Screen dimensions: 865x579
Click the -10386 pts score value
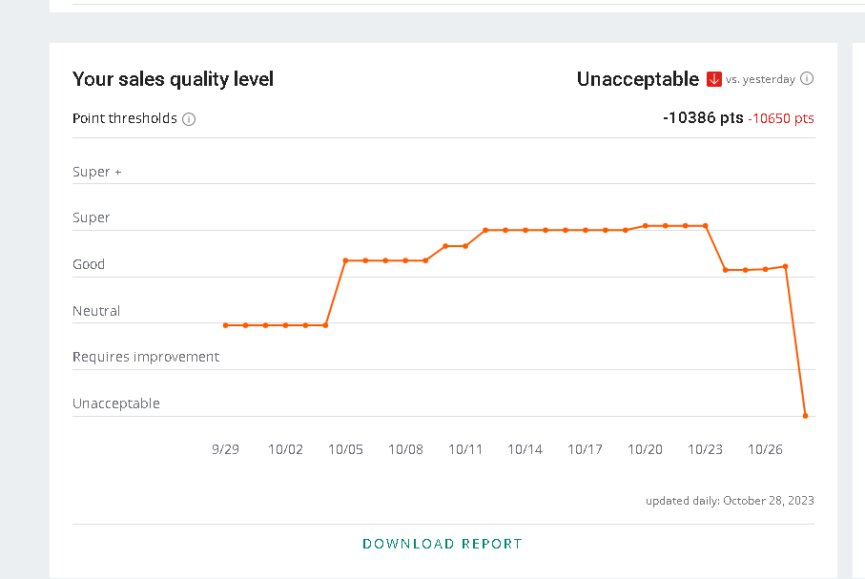click(x=702, y=118)
